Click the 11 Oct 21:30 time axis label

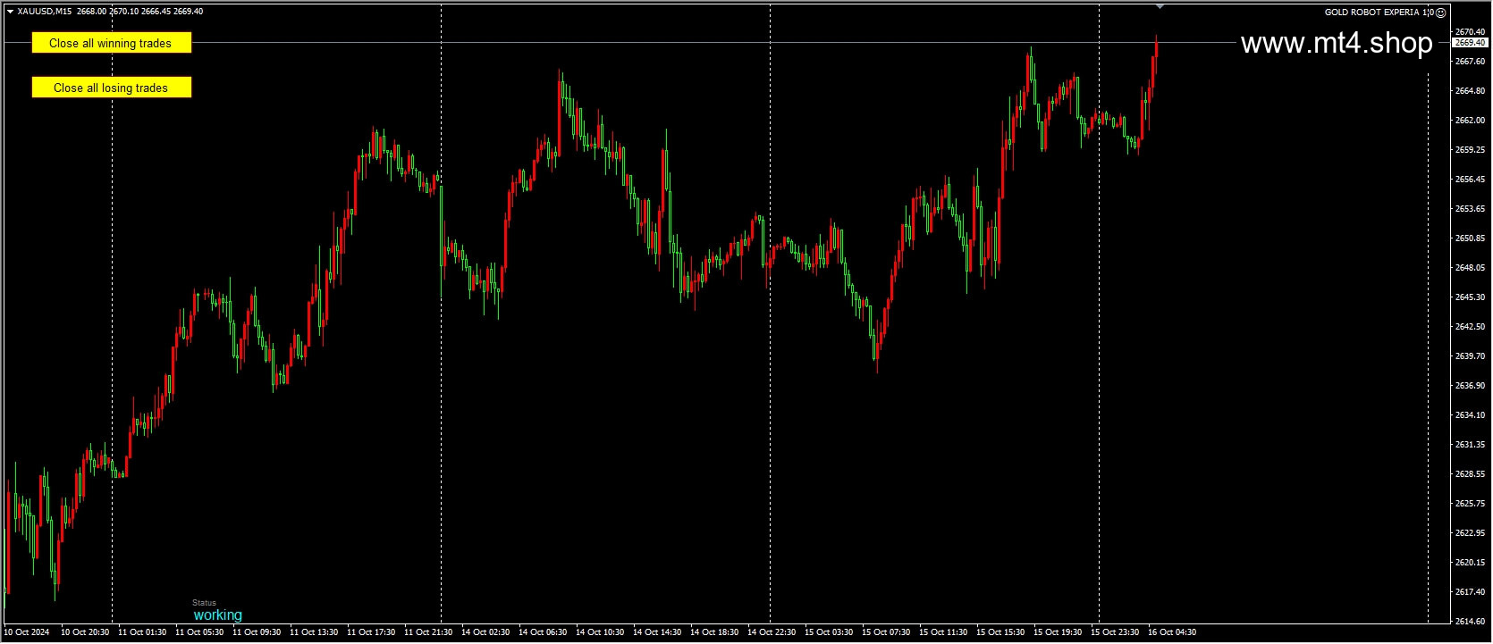[x=428, y=632]
